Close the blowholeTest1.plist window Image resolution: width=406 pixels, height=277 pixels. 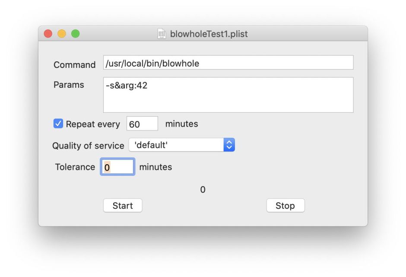point(48,34)
